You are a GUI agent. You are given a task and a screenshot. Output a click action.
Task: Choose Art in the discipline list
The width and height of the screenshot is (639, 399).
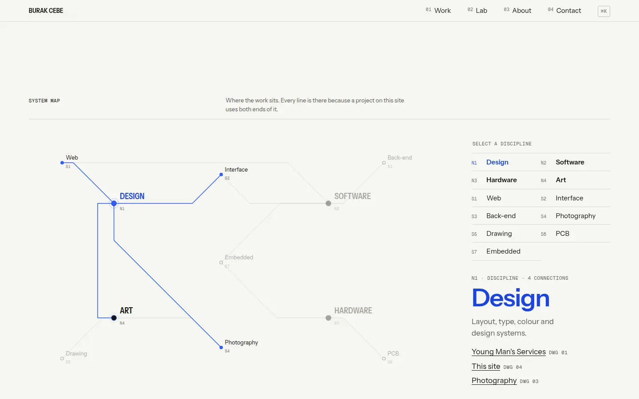[576, 180]
